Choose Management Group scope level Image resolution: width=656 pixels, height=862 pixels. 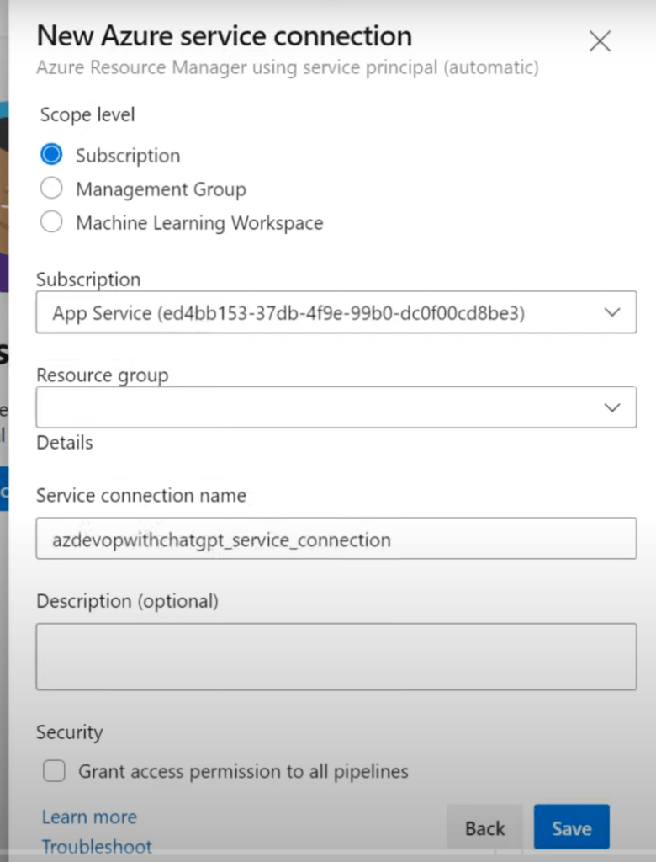click(52, 189)
